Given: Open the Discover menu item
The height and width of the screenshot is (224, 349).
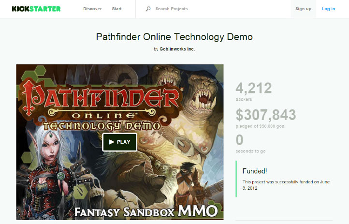Looking at the screenshot, I should pyautogui.click(x=92, y=9).
